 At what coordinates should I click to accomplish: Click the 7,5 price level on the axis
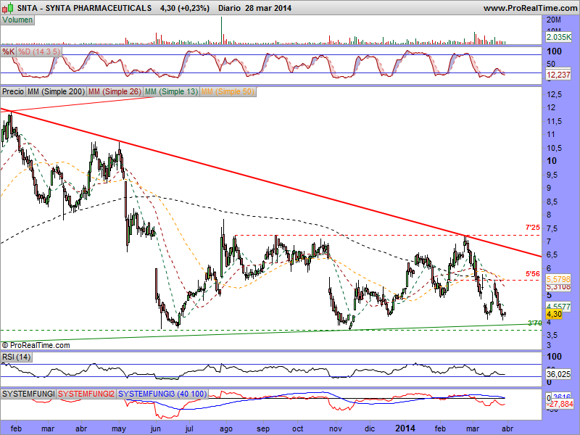coord(552,228)
